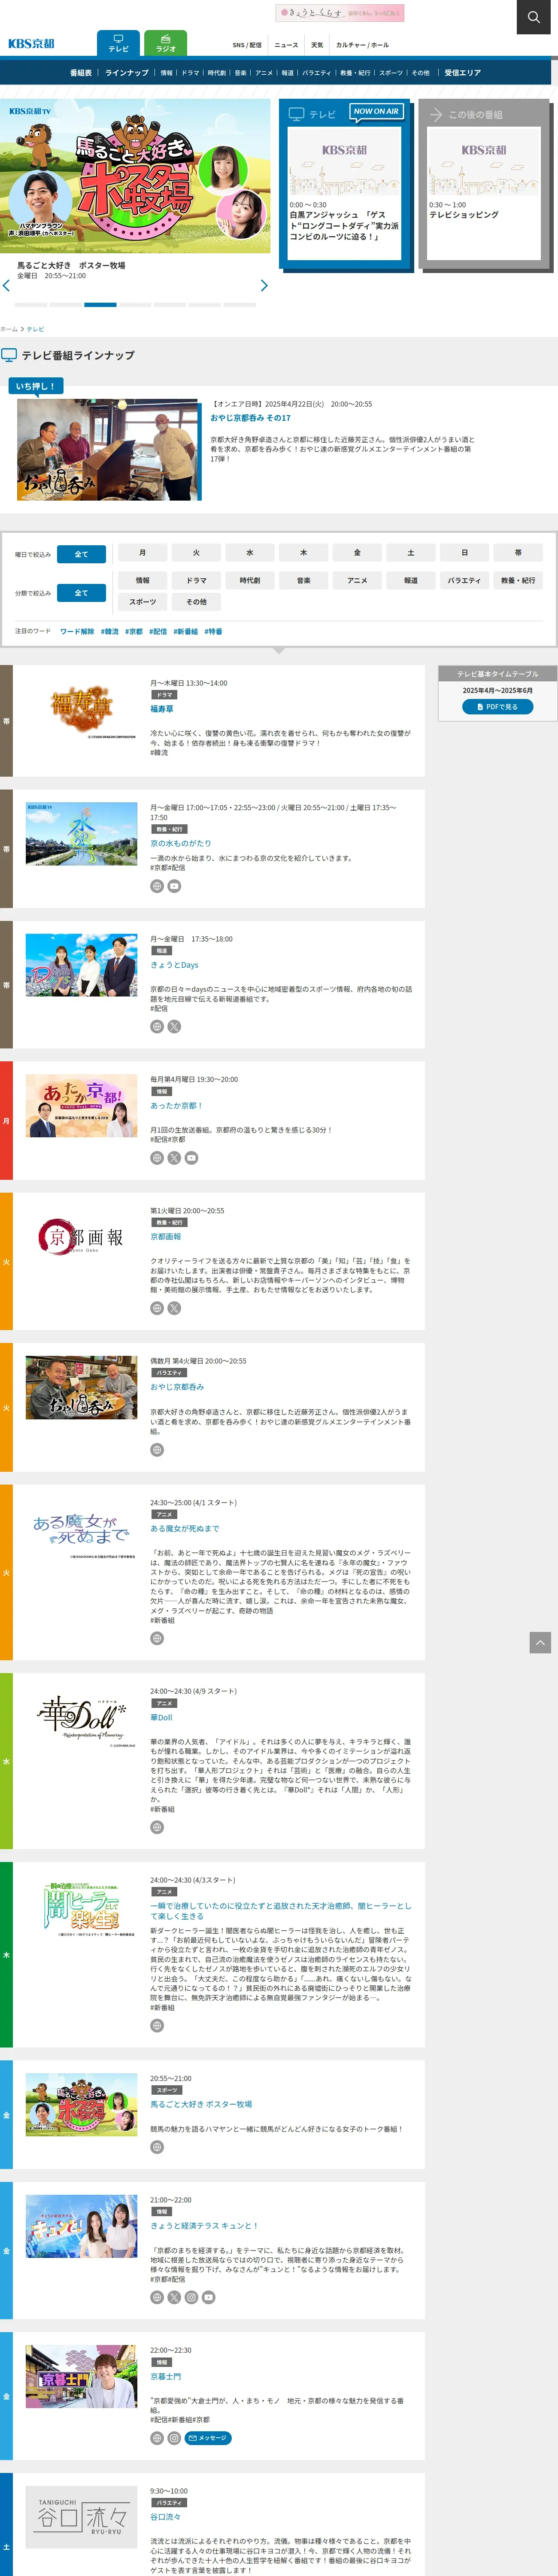Viewport: 558px width, 2576px height.
Task: Open the website globe icon for 京の水ものがたり
Action: coord(157,886)
